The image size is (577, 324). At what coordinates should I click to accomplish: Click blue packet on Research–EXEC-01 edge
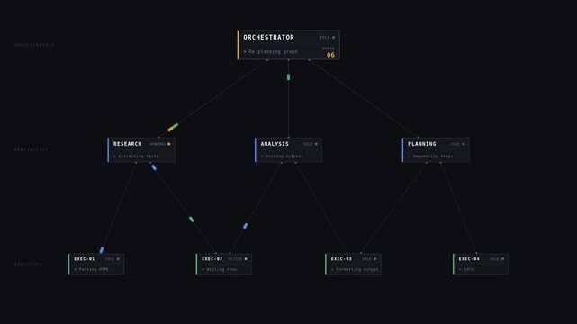pos(102,250)
